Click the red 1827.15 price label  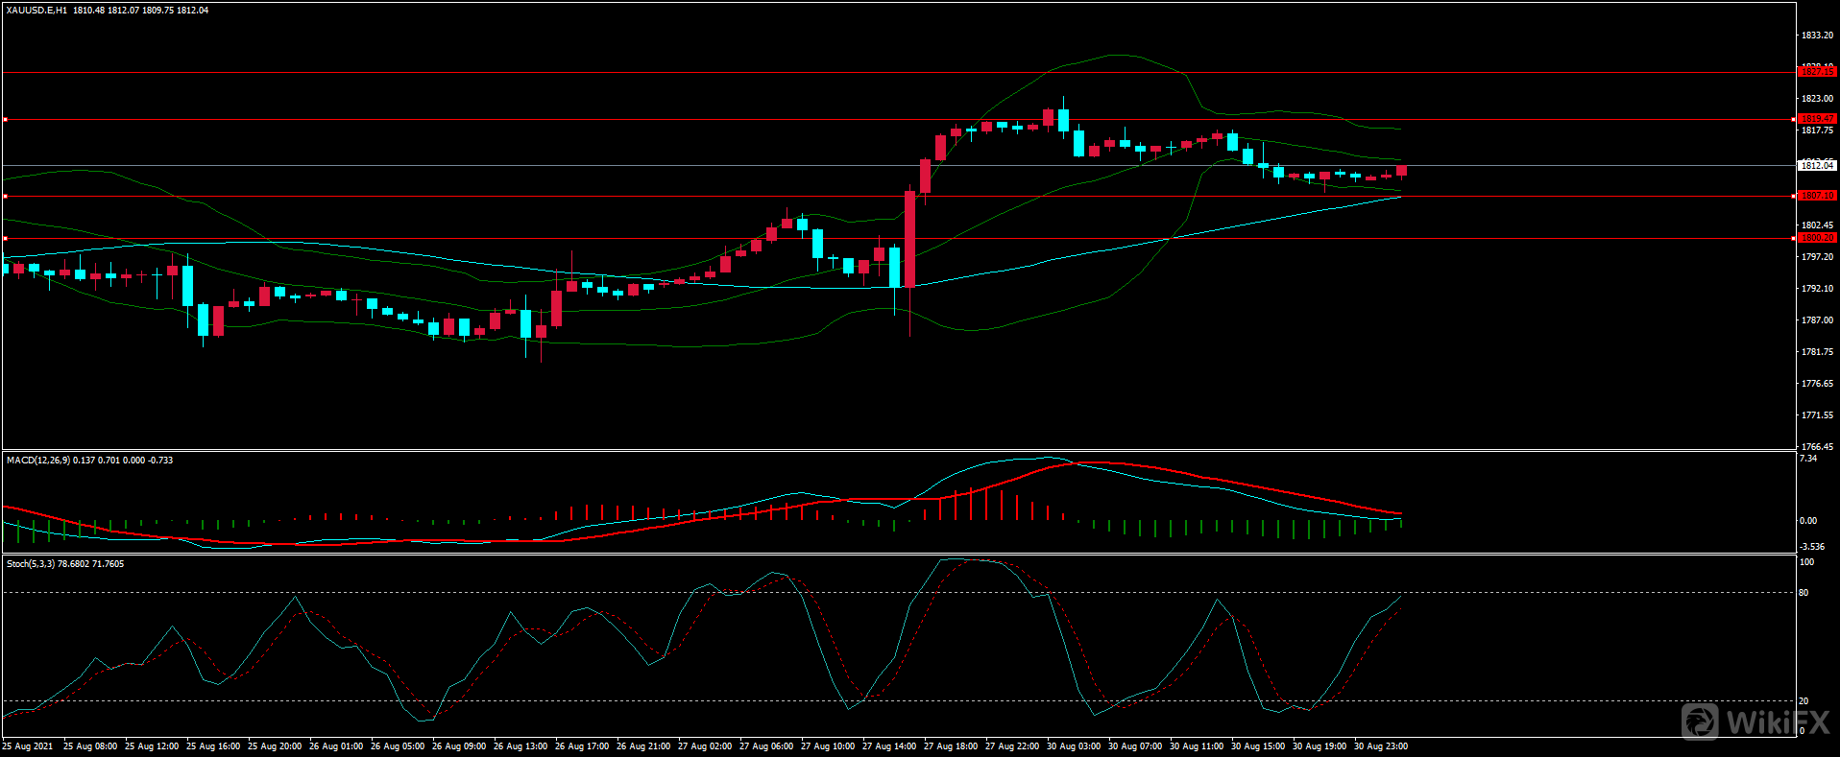pos(1816,72)
